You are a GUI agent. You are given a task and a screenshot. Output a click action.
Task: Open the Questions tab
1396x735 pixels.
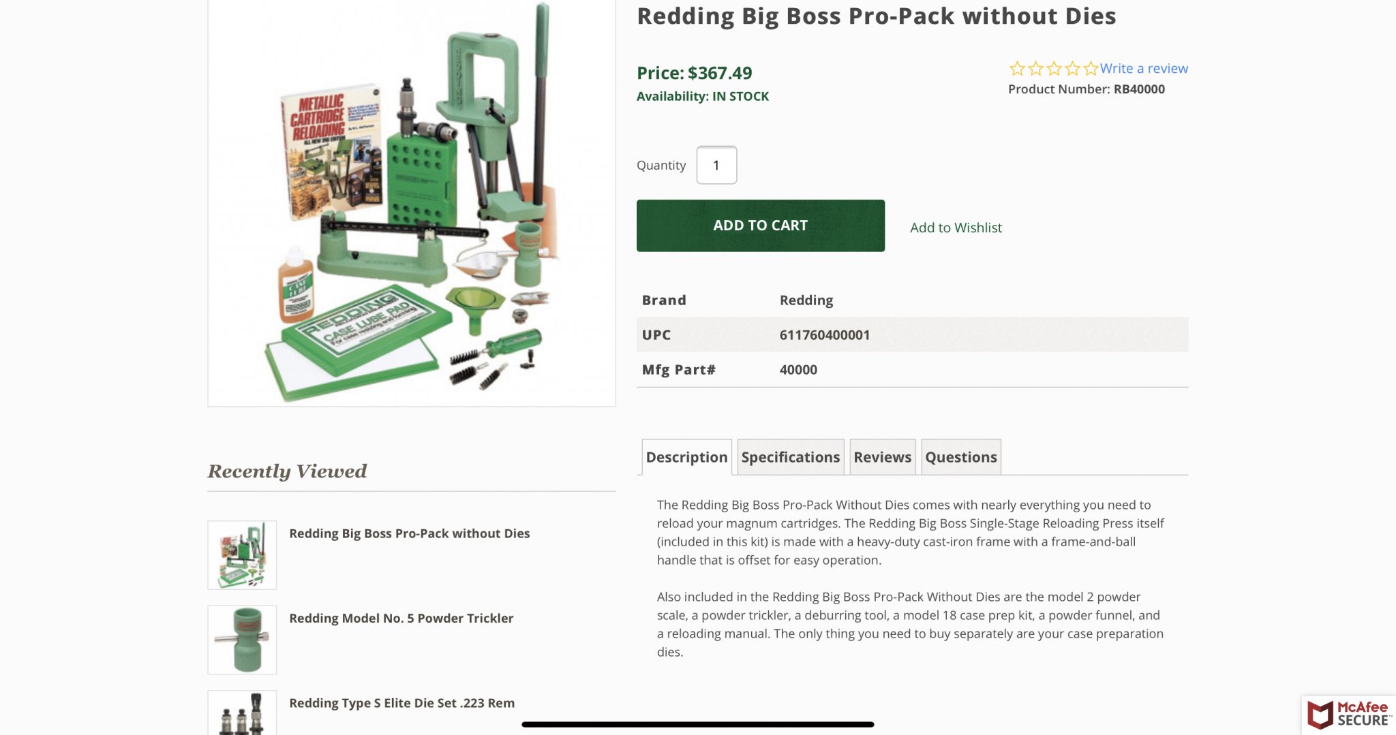click(960, 457)
